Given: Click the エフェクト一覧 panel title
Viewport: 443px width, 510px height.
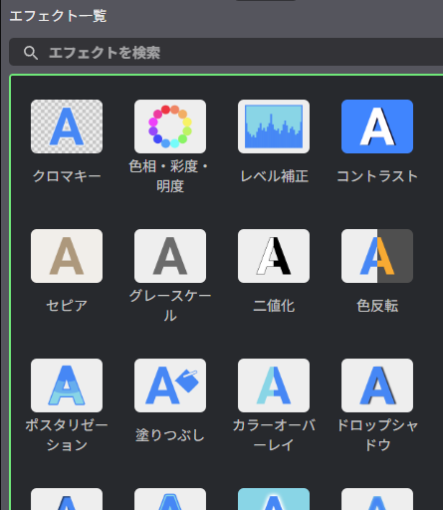Looking at the screenshot, I should 58,16.
